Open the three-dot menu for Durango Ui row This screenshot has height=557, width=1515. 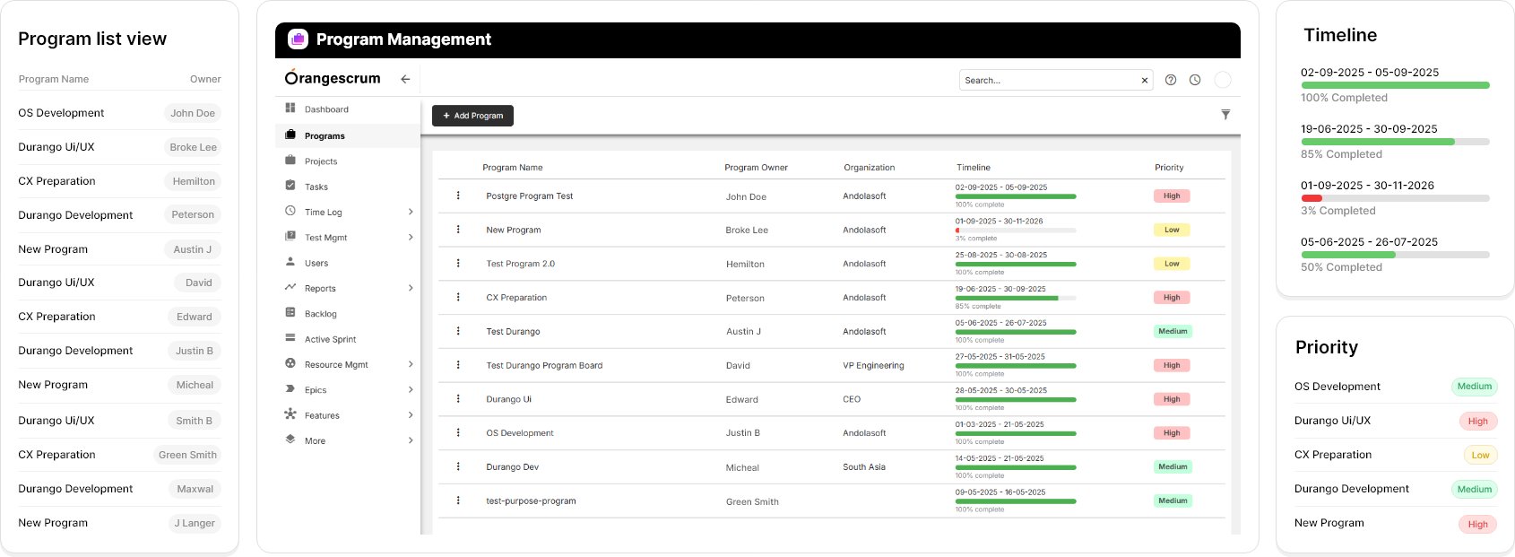(458, 399)
